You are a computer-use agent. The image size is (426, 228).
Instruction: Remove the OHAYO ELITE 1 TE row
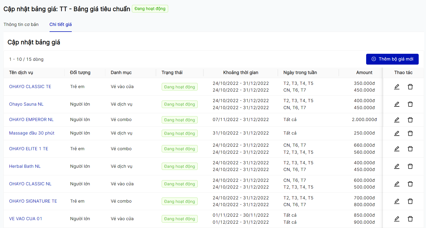(410, 149)
